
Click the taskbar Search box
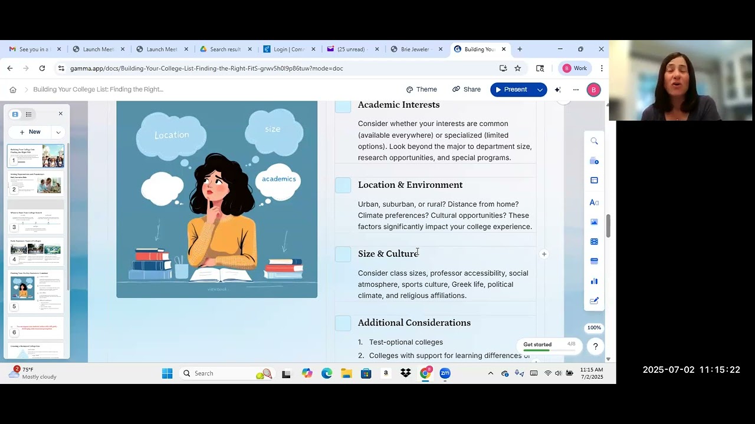225,373
